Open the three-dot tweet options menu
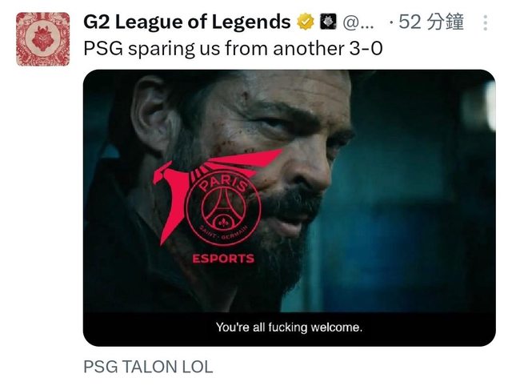This screenshot has width=512, height=386. (486, 23)
